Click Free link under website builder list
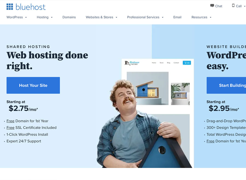The width and height of the screenshot is (246, 180). (x=210, y=141)
